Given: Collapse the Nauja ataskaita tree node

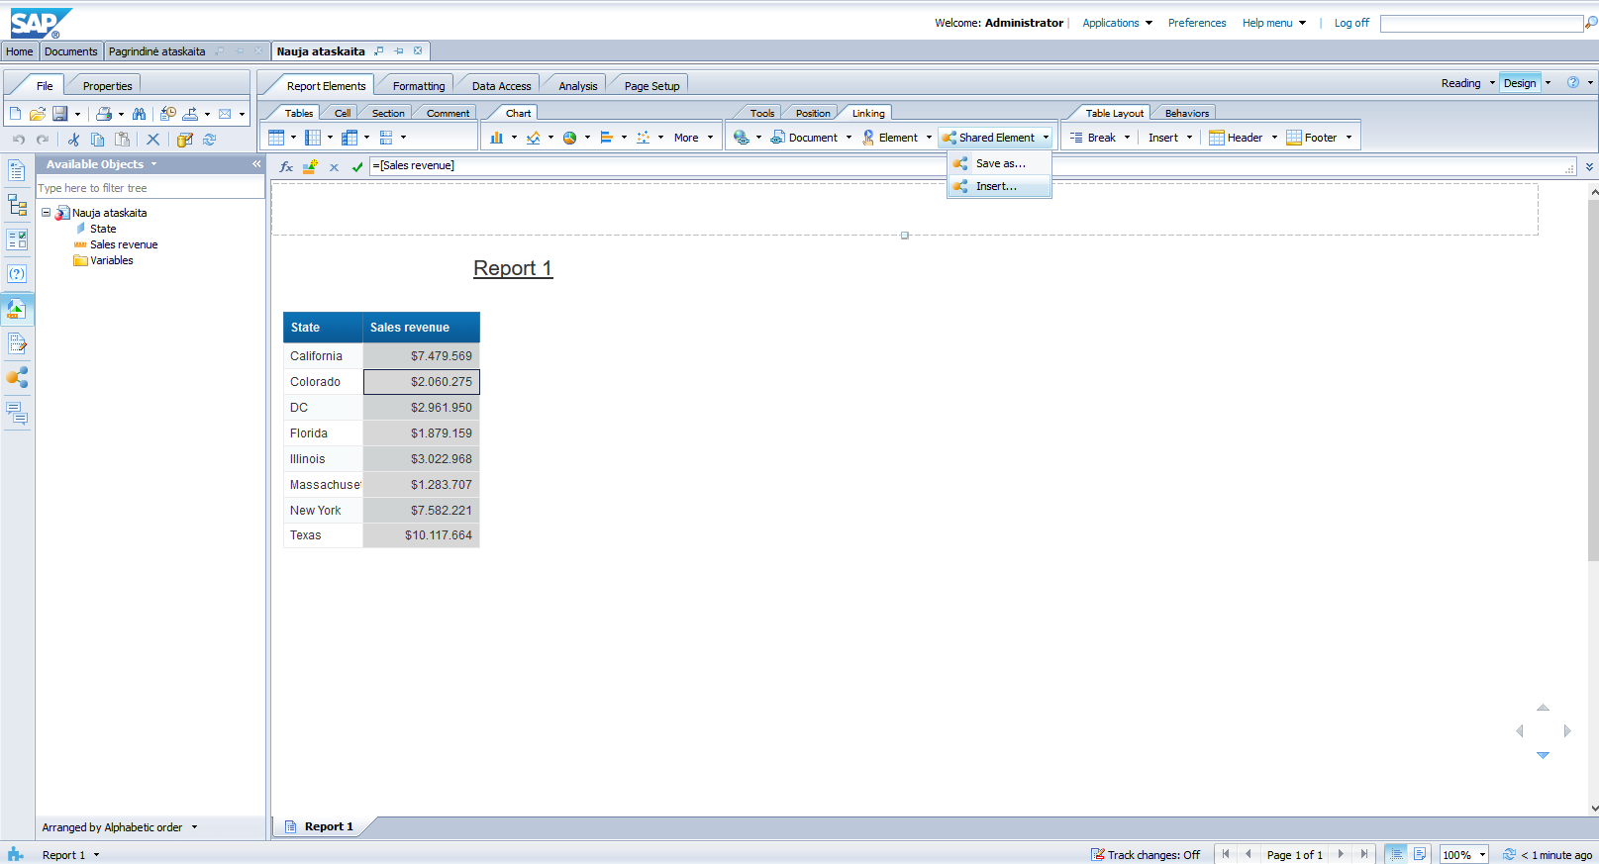Looking at the screenshot, I should click(46, 213).
